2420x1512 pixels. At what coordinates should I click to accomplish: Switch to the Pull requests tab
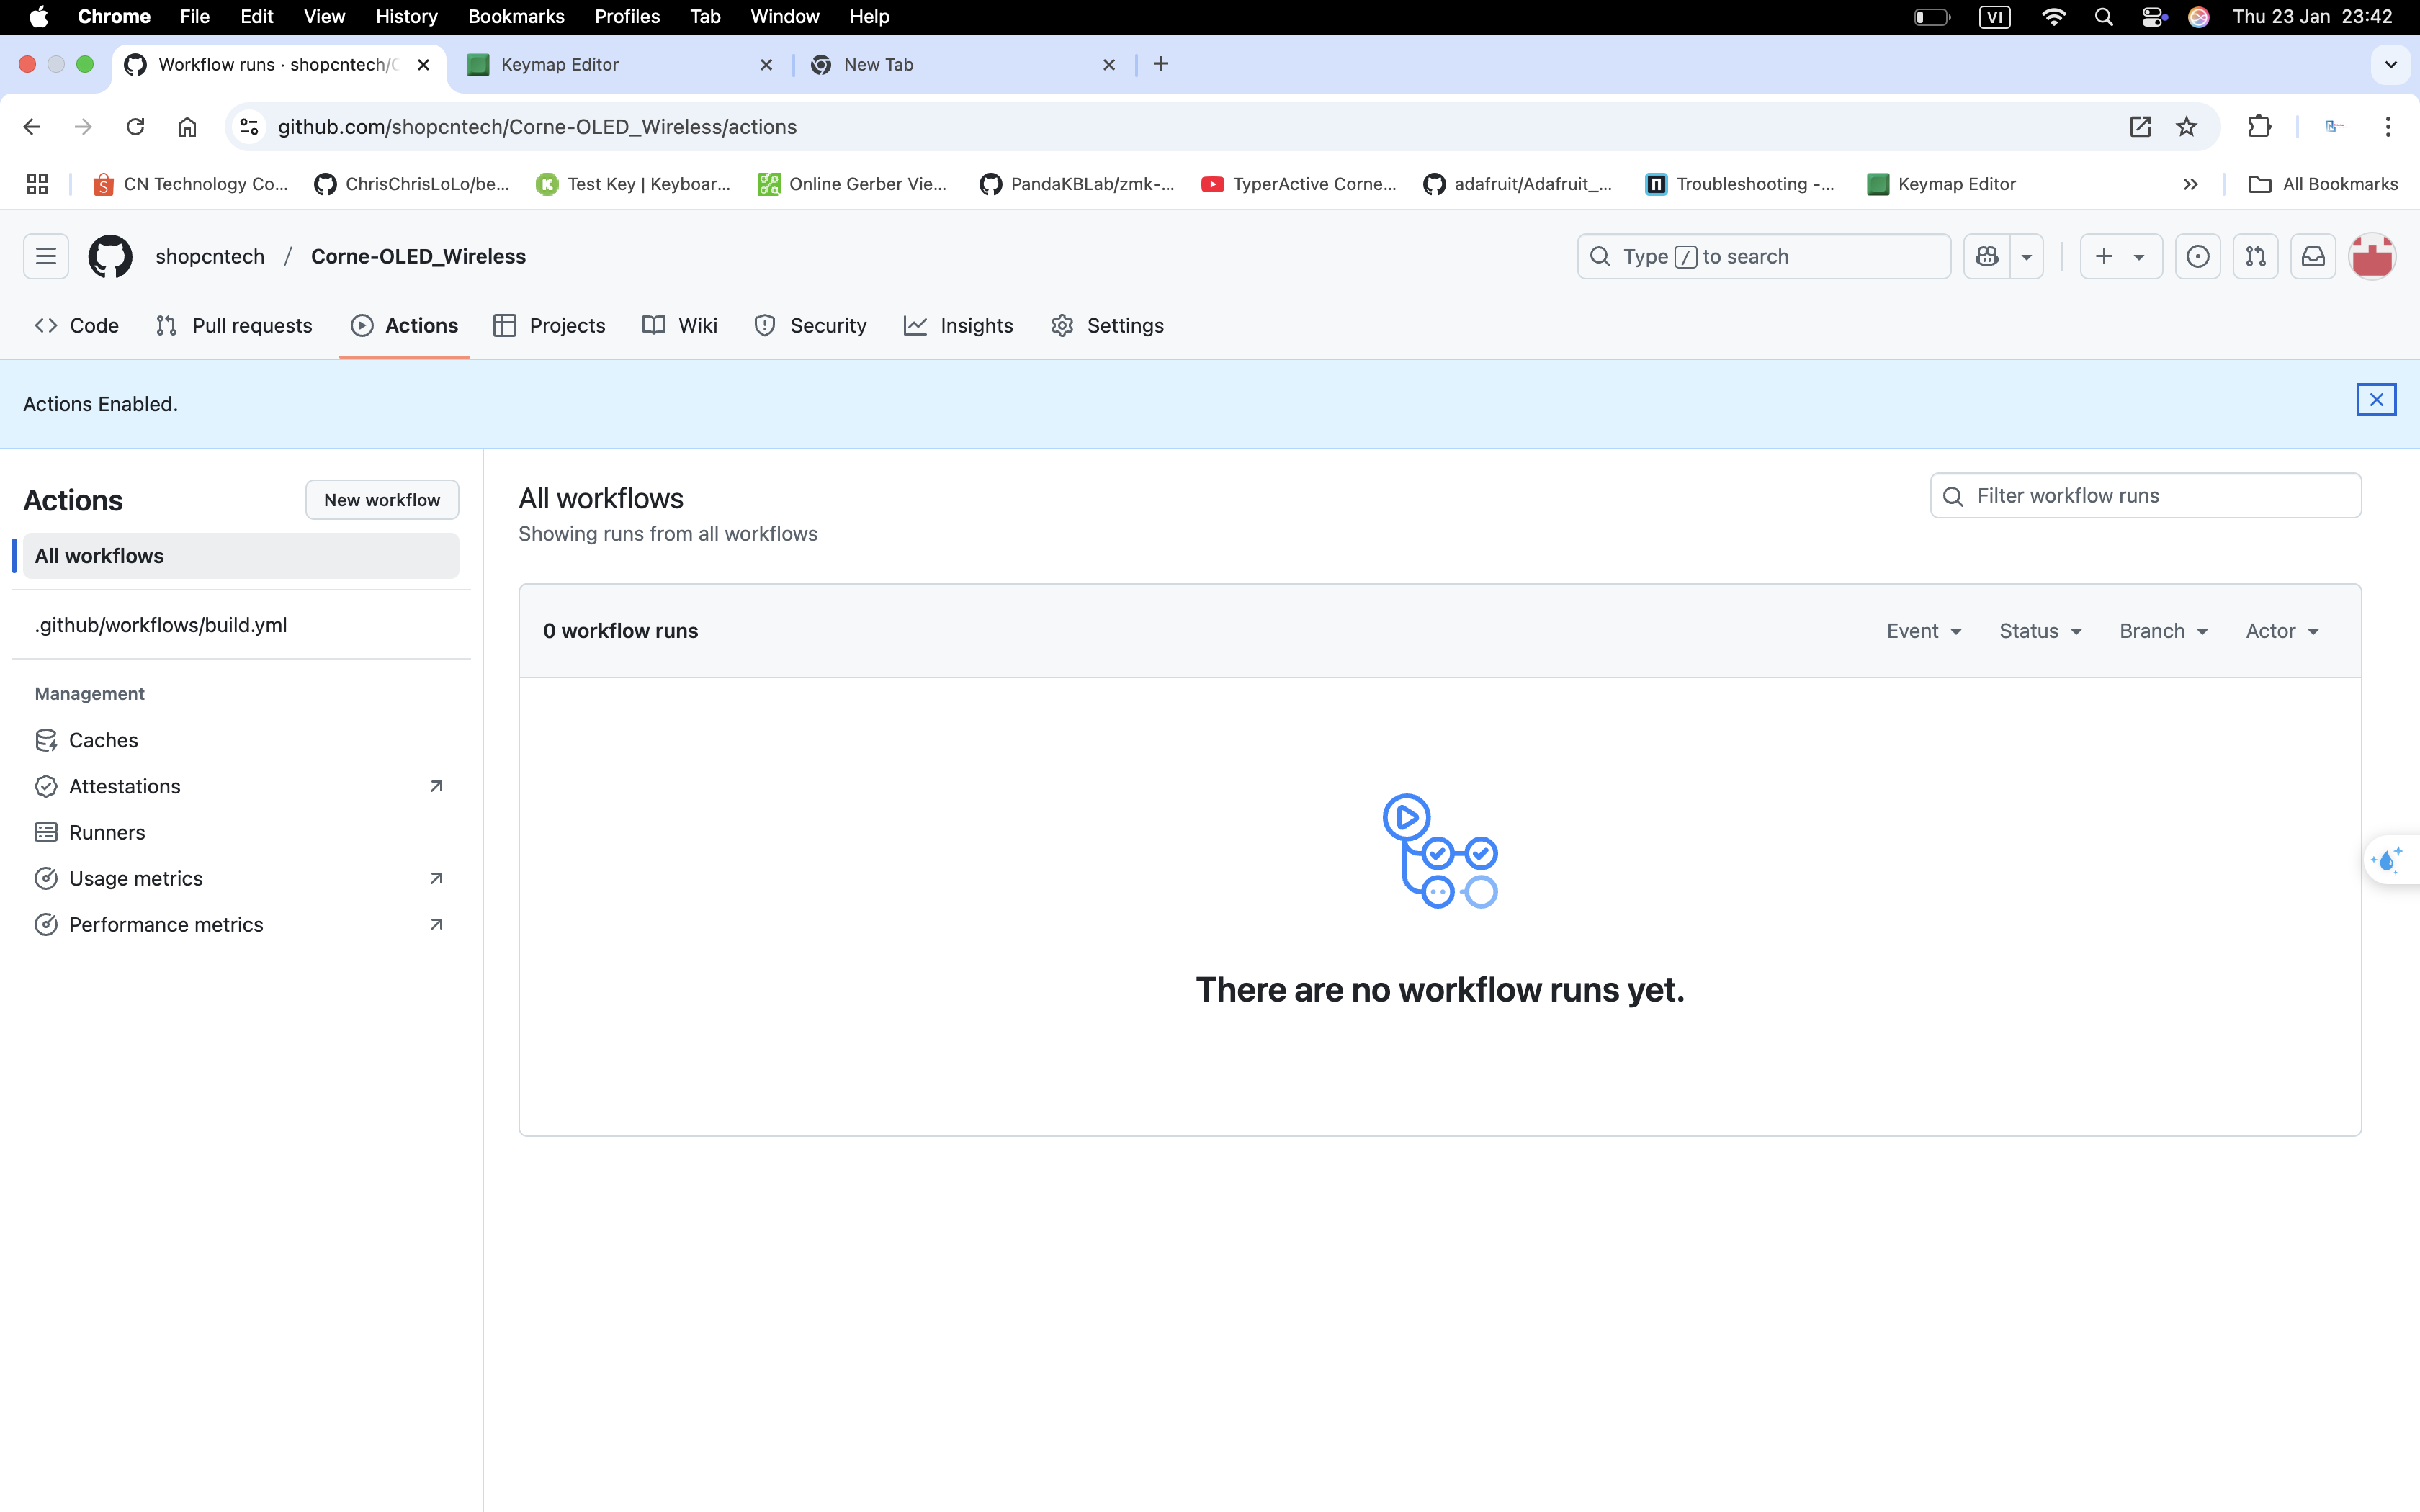coord(234,326)
